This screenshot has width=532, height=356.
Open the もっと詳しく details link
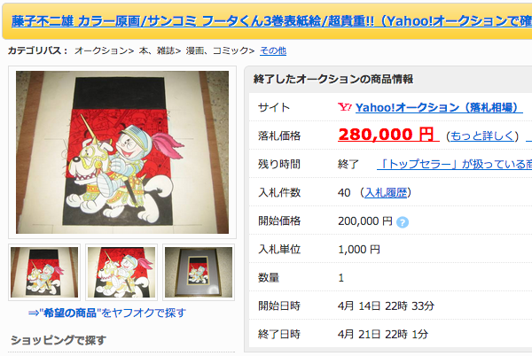click(x=482, y=136)
